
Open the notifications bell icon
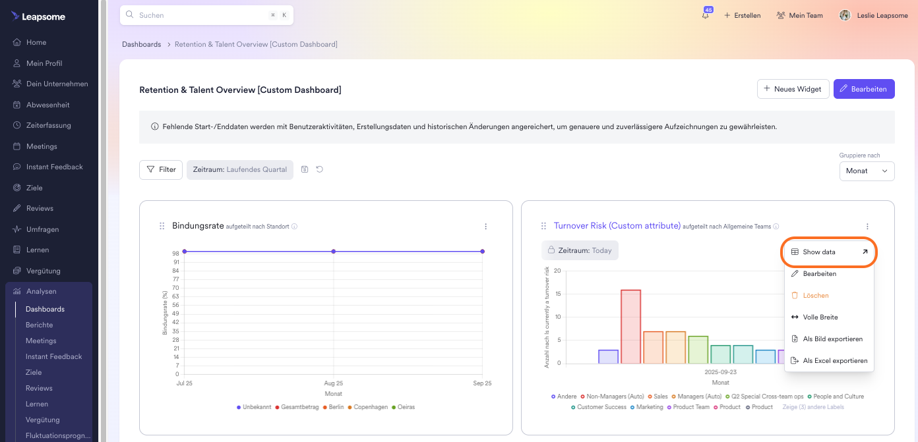pos(706,16)
